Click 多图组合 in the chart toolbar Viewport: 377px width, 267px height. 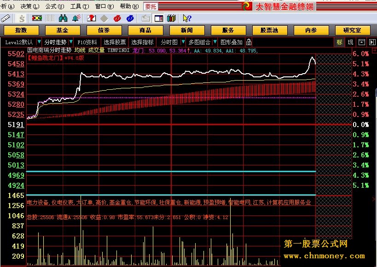click(x=199, y=42)
